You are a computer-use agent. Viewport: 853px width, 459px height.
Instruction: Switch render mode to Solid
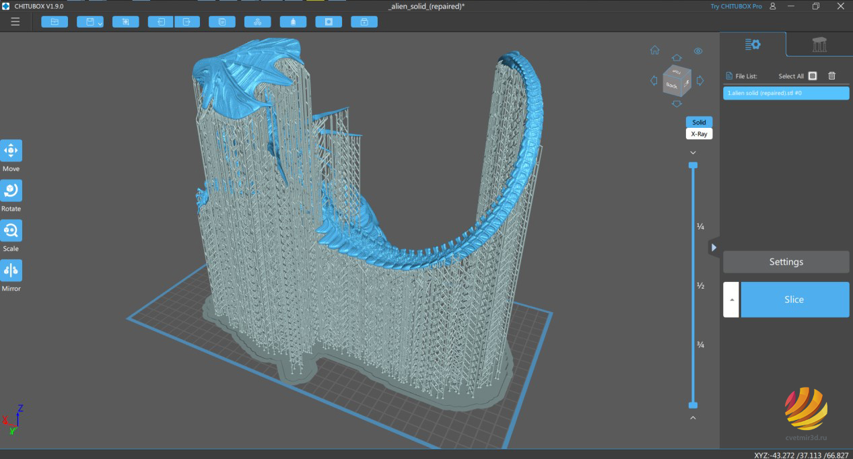[x=699, y=122]
